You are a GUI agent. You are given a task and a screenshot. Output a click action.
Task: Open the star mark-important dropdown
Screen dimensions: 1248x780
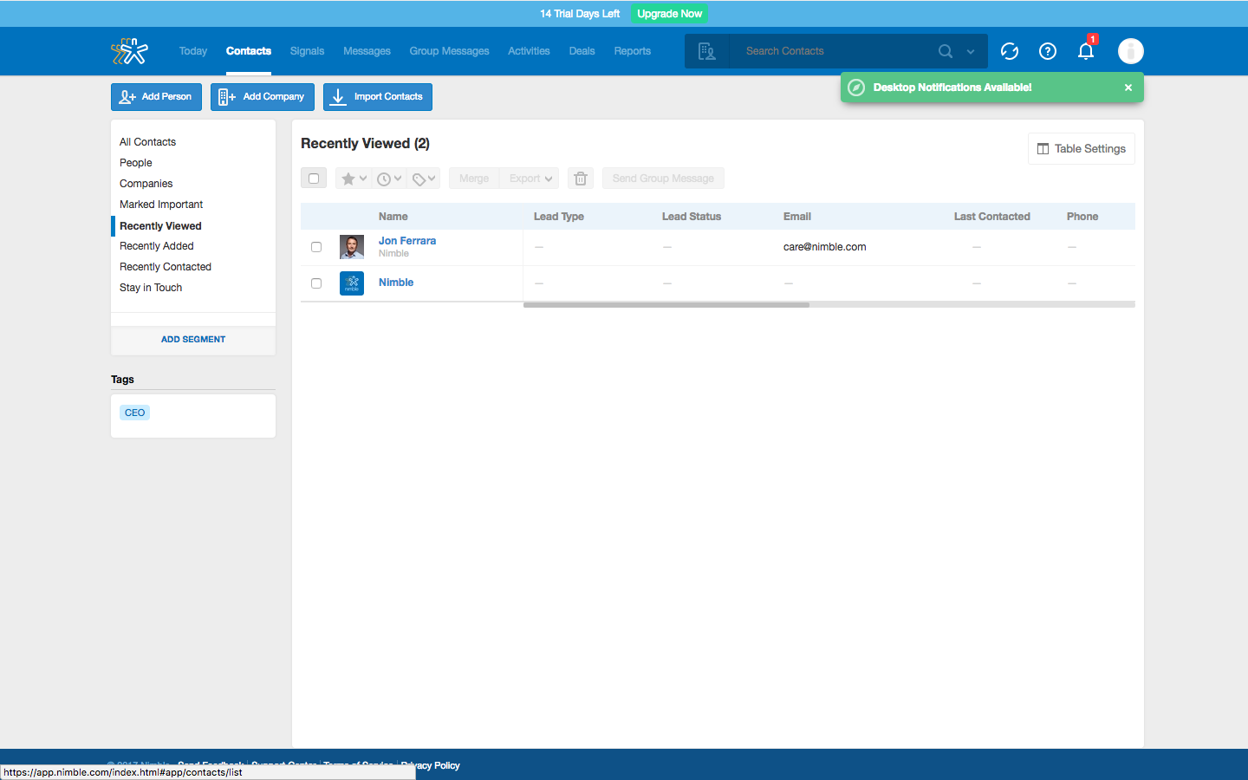click(354, 179)
